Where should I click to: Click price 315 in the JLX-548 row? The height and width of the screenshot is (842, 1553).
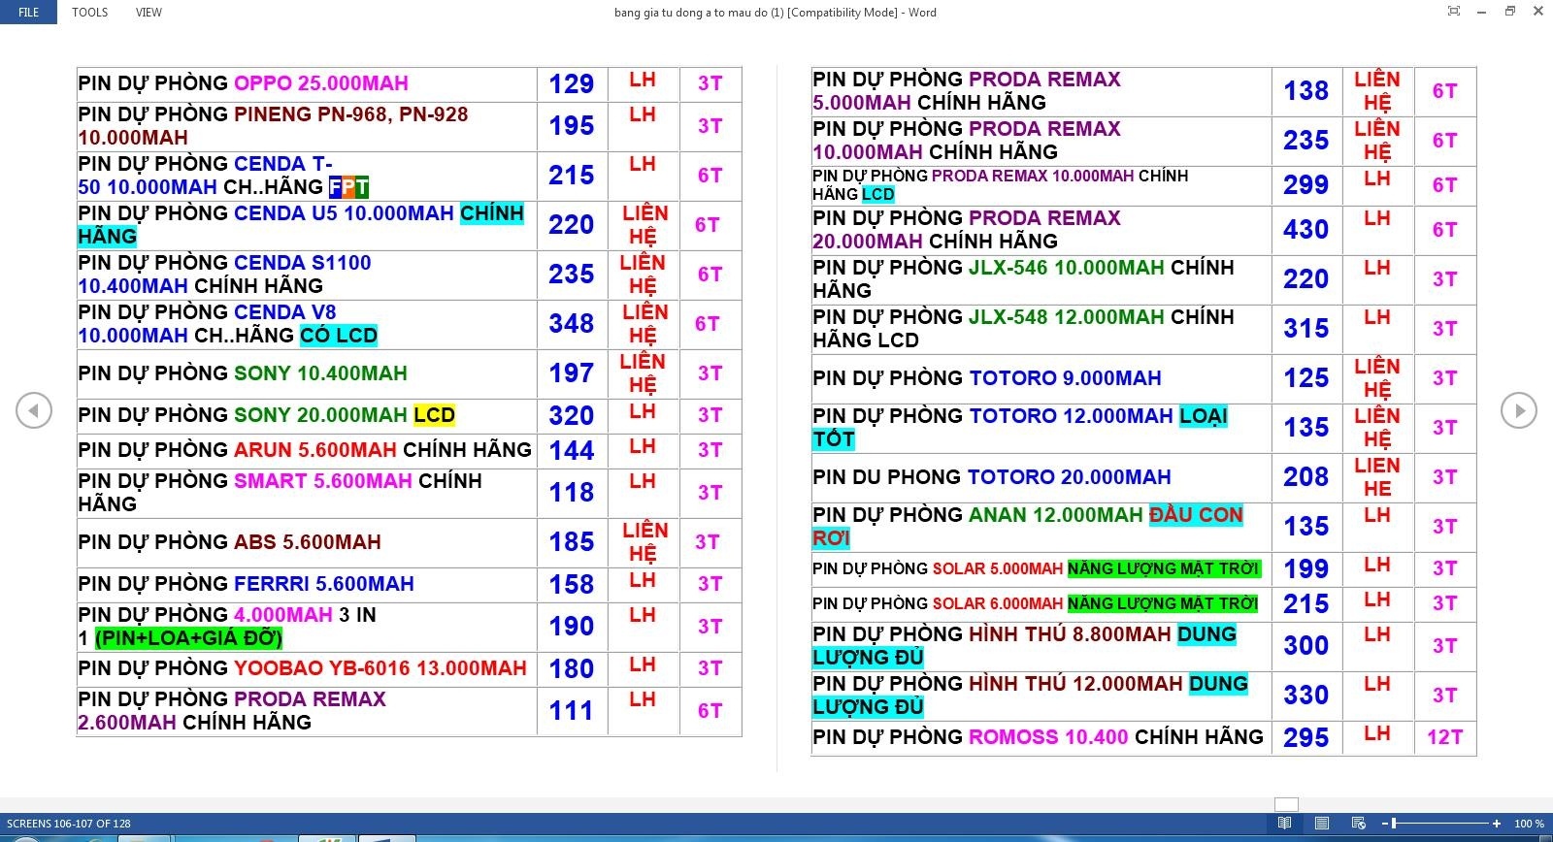(x=1306, y=328)
